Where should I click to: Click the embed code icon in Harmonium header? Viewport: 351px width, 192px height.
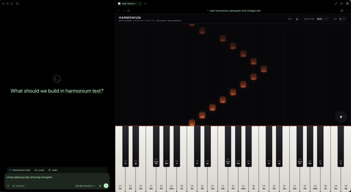(290, 19)
